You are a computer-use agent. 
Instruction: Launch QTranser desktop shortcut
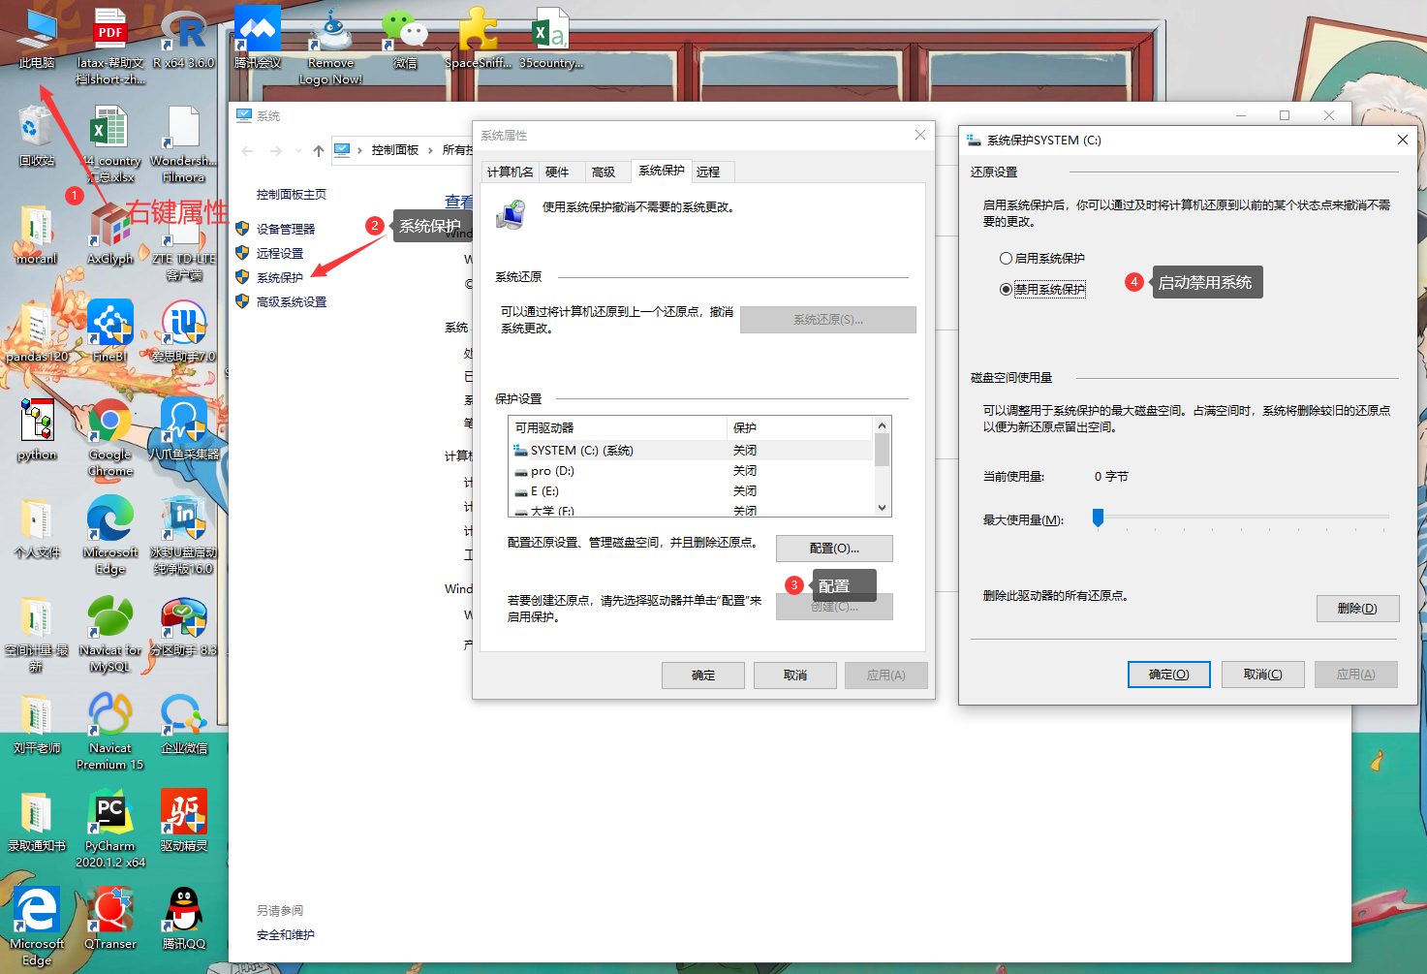[x=110, y=918]
